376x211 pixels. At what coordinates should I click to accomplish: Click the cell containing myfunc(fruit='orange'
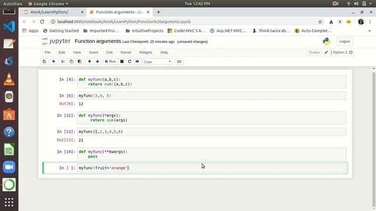[211, 168]
